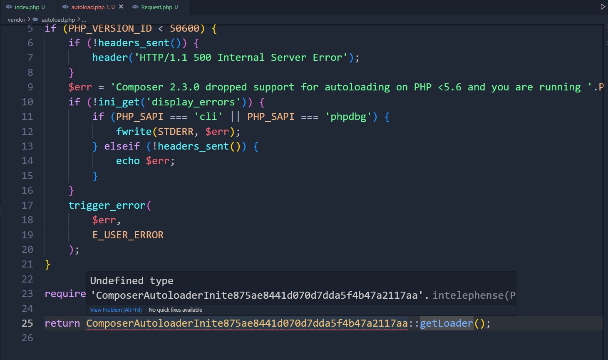Click $err variable on line 9

click(80, 87)
